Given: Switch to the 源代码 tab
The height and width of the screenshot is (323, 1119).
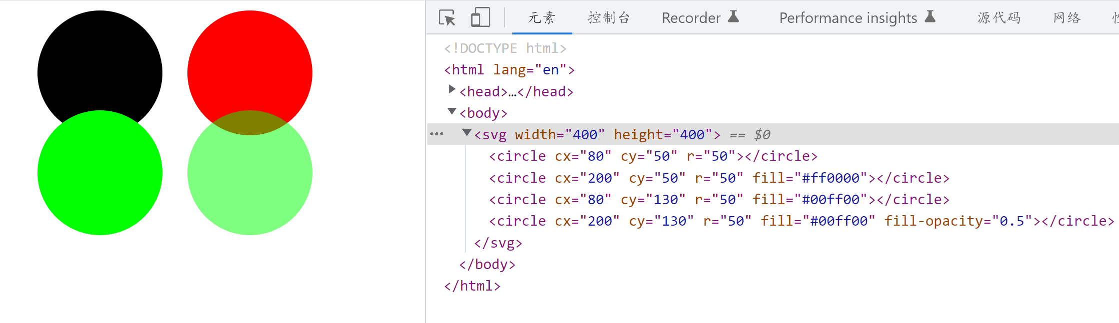Looking at the screenshot, I should 999,18.
